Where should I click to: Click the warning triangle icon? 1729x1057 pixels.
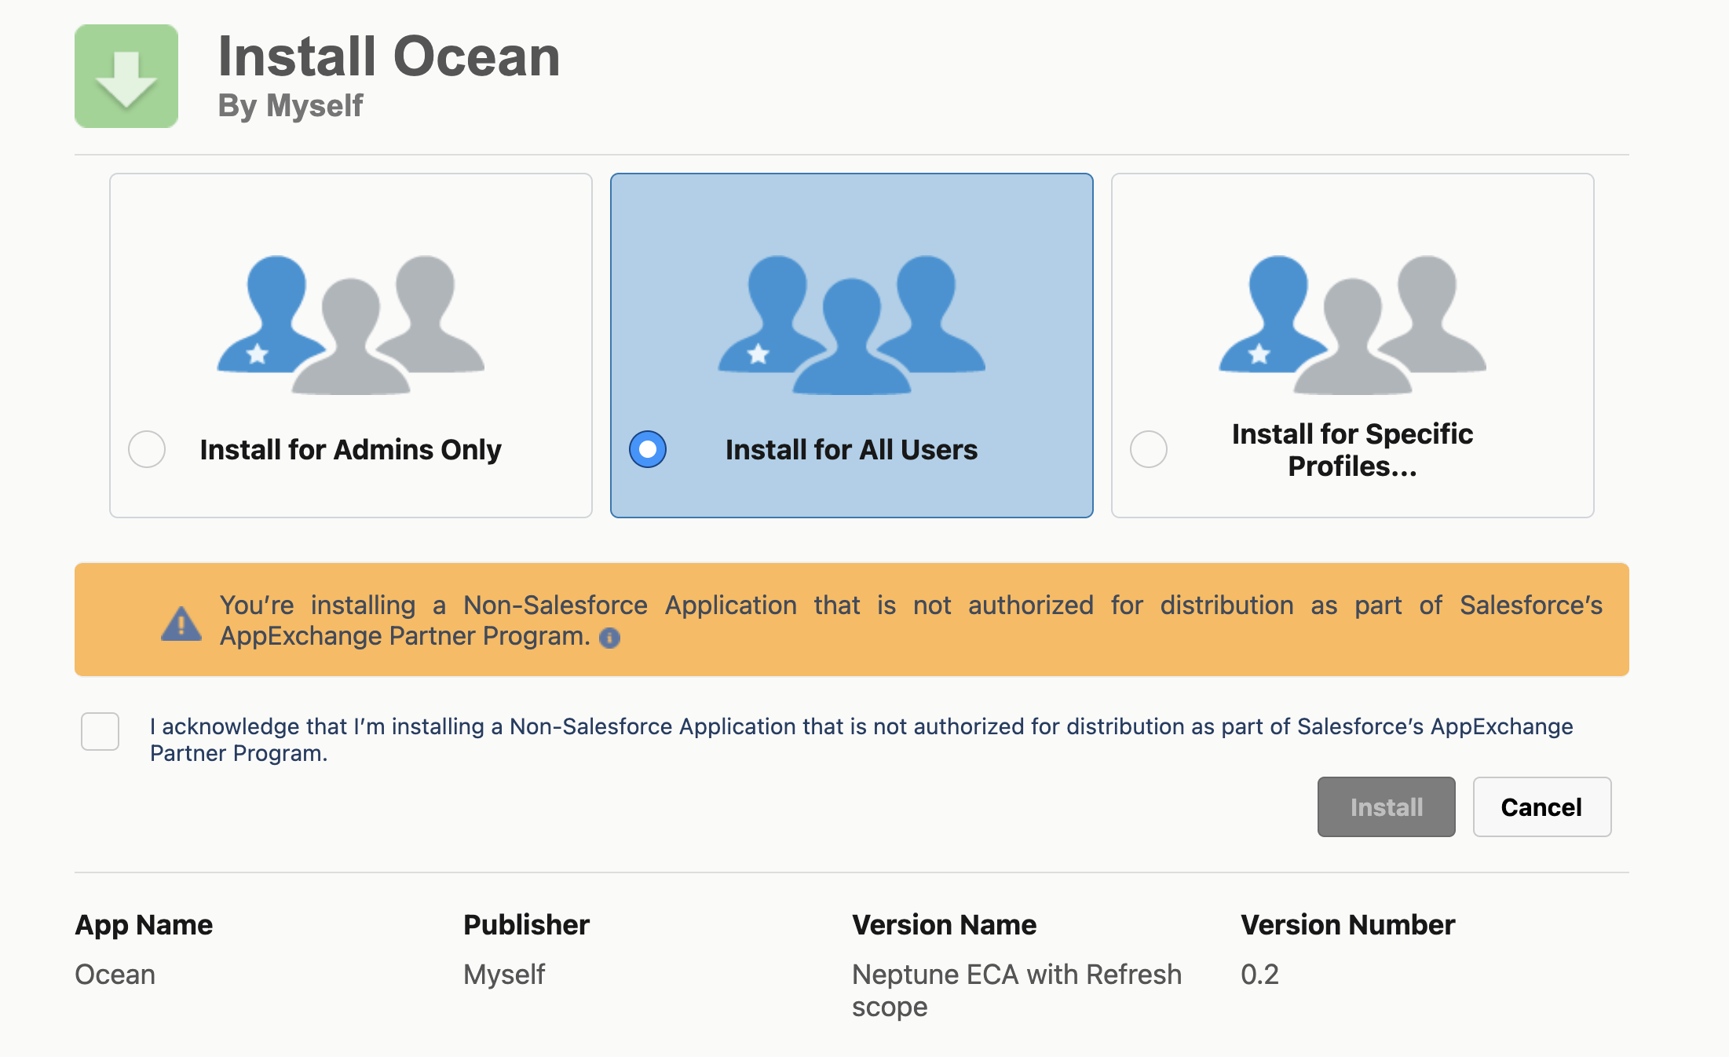[x=181, y=624]
